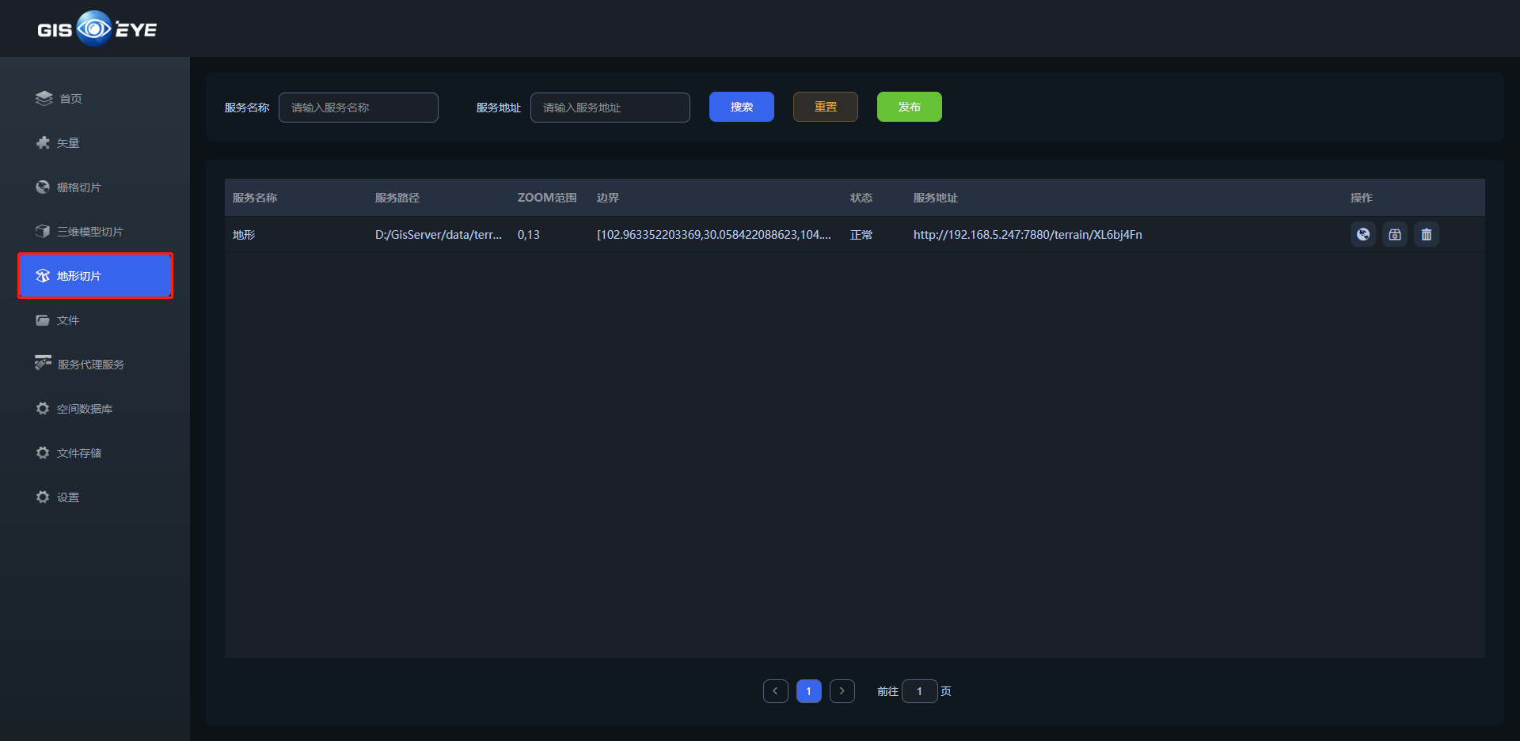Click the 地形切片 terrain icon
The image size is (1520, 741).
pos(43,275)
